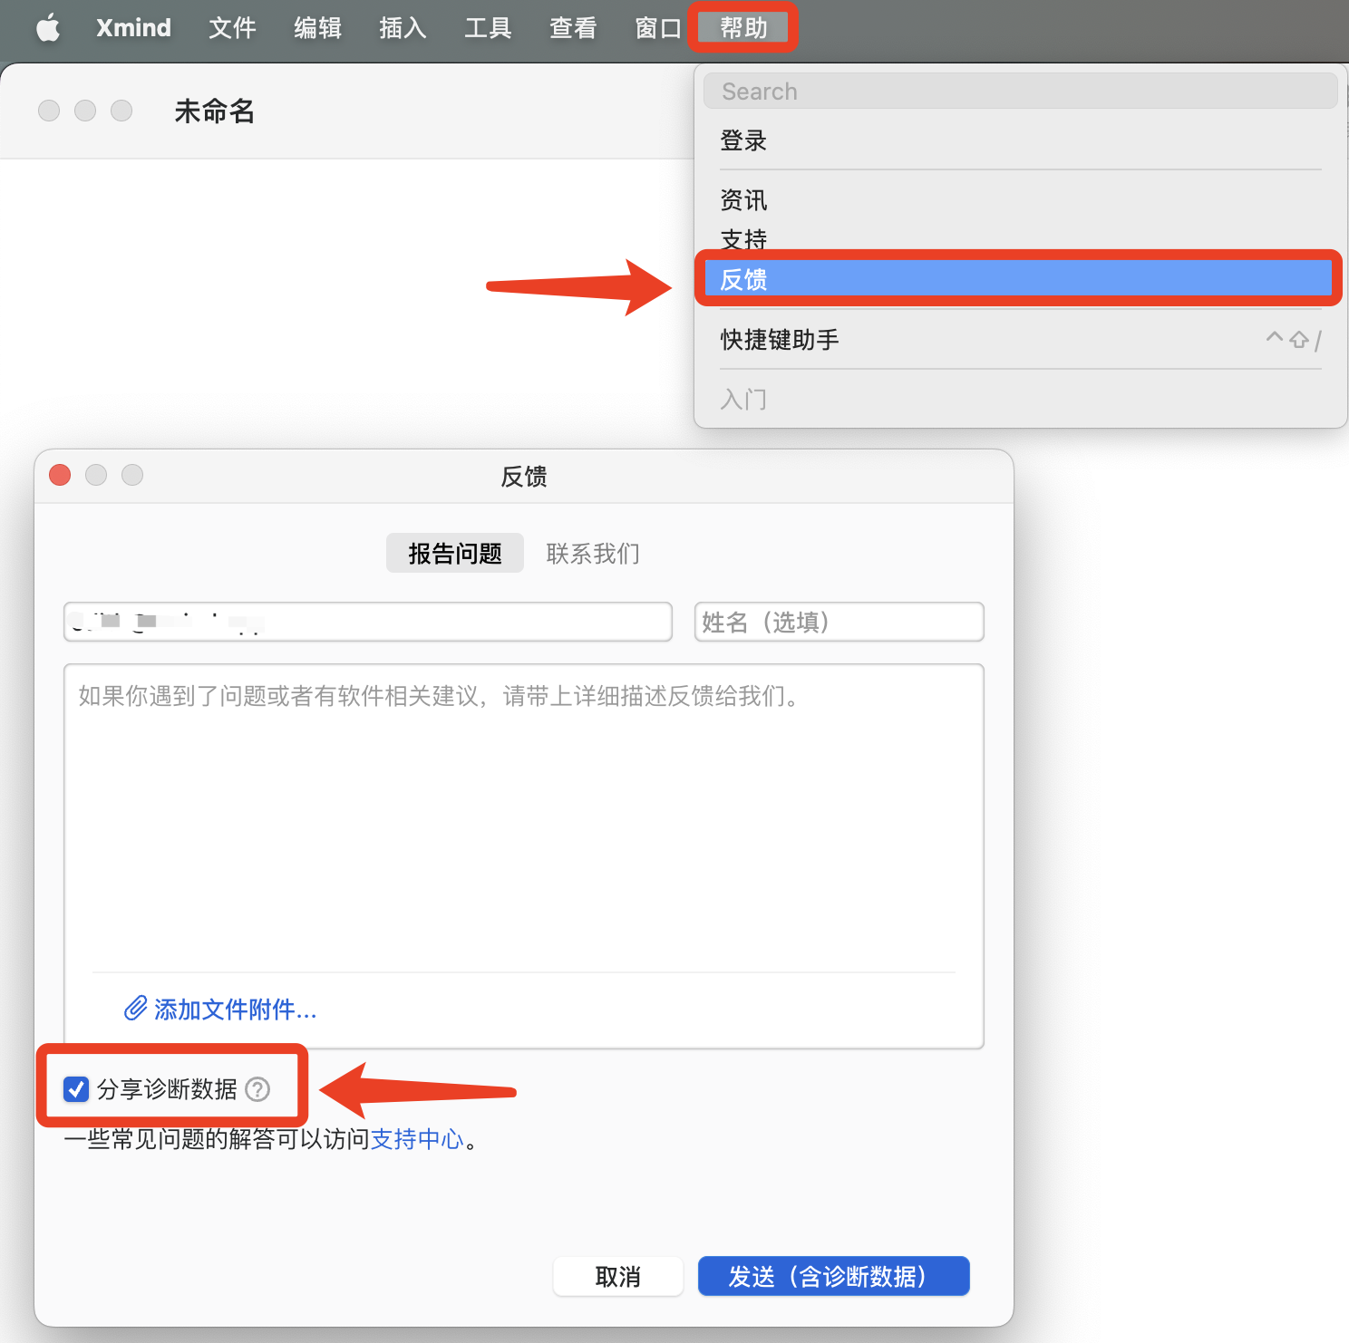Open the 文件 menu
The width and height of the screenshot is (1349, 1343).
[x=232, y=28]
